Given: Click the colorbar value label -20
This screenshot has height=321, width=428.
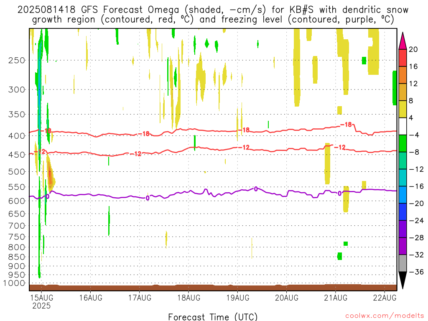Looking at the screenshot, I should click(416, 204).
